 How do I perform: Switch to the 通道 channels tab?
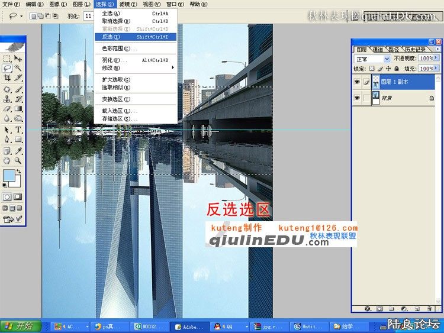(x=378, y=50)
